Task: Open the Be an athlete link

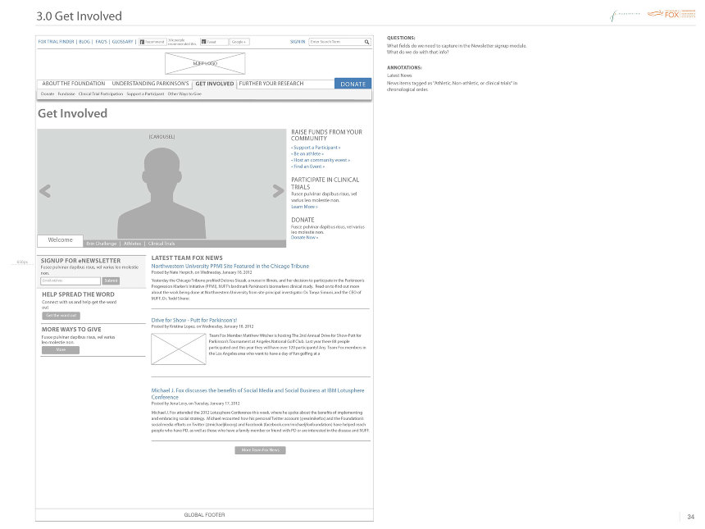Action: [x=307, y=154]
